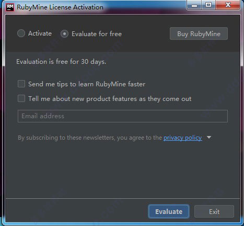This screenshot has height=226, width=244.
Task: Expand the arrow beside privacy policy
Action: click(209, 138)
